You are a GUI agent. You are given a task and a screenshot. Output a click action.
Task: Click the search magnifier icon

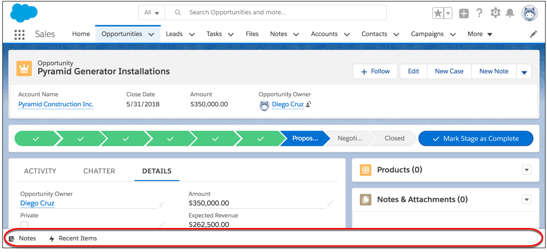point(178,12)
